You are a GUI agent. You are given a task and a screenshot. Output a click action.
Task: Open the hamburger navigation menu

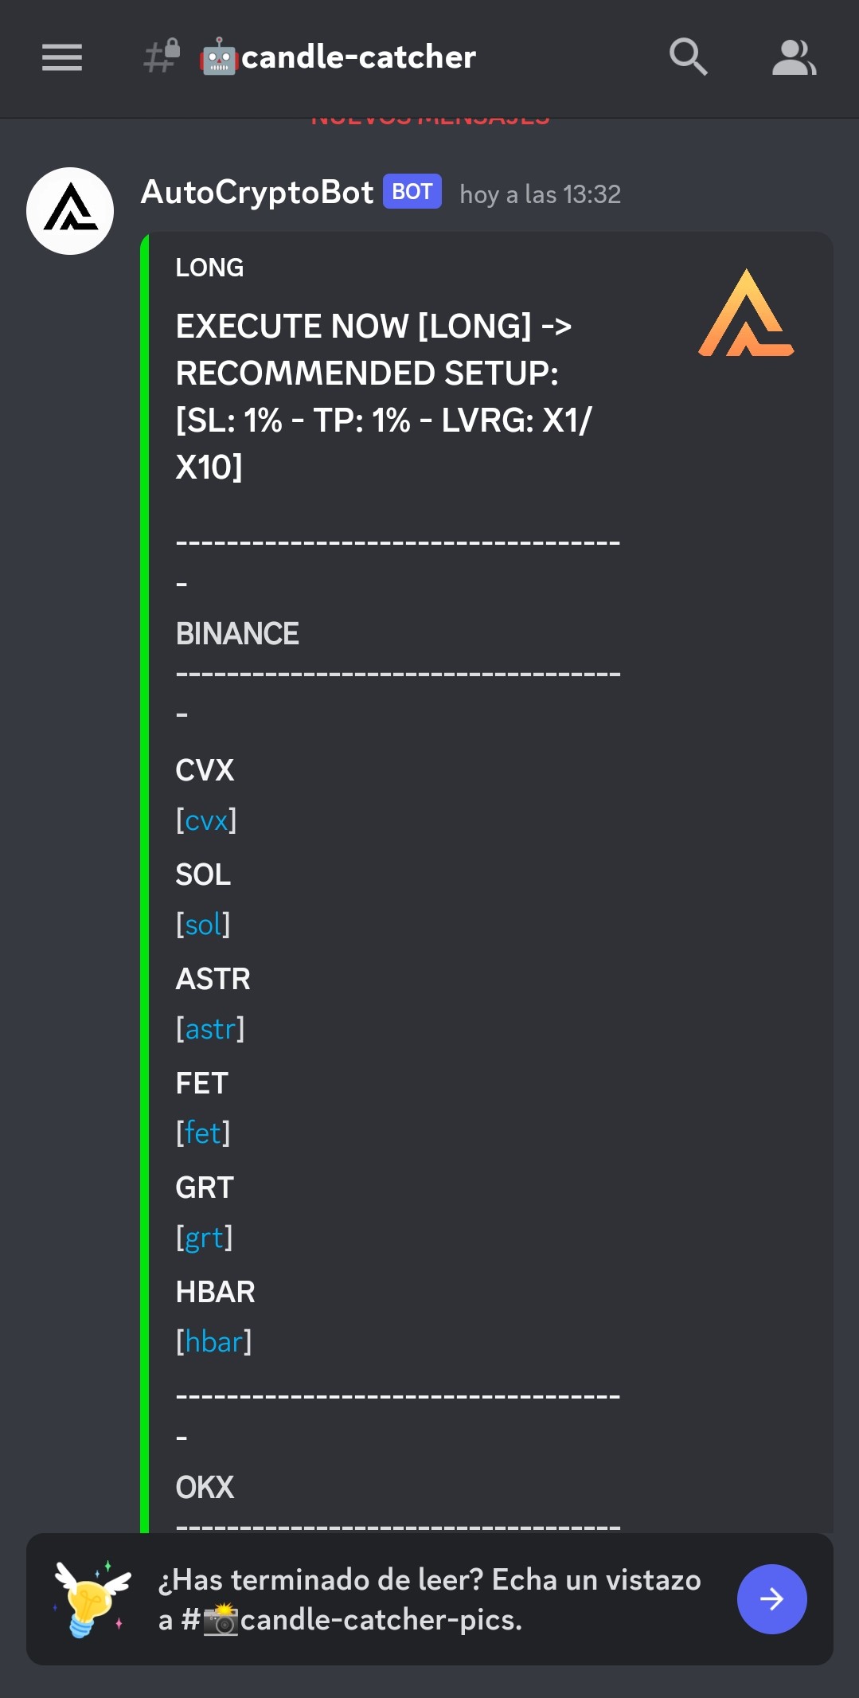coord(62,57)
